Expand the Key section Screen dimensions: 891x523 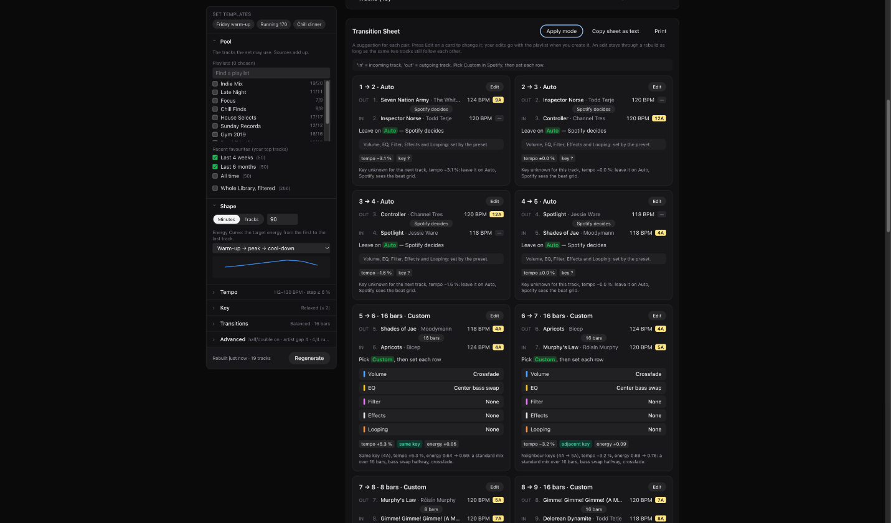coord(271,308)
